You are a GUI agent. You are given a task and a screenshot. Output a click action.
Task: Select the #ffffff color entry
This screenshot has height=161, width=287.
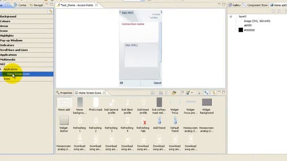[248, 25]
